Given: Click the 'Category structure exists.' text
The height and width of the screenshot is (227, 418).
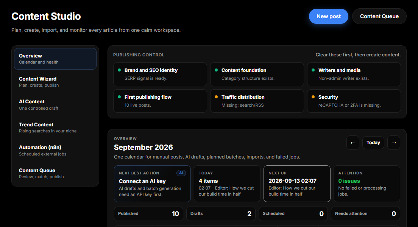Looking at the screenshot, I should (248, 78).
